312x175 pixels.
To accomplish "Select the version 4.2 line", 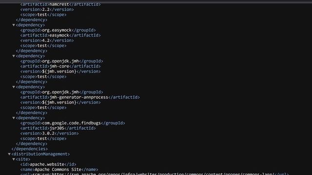I will 47,40.
